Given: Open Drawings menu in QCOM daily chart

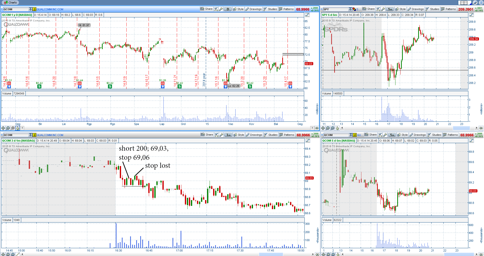Looking at the screenshot, I should coord(253,9).
